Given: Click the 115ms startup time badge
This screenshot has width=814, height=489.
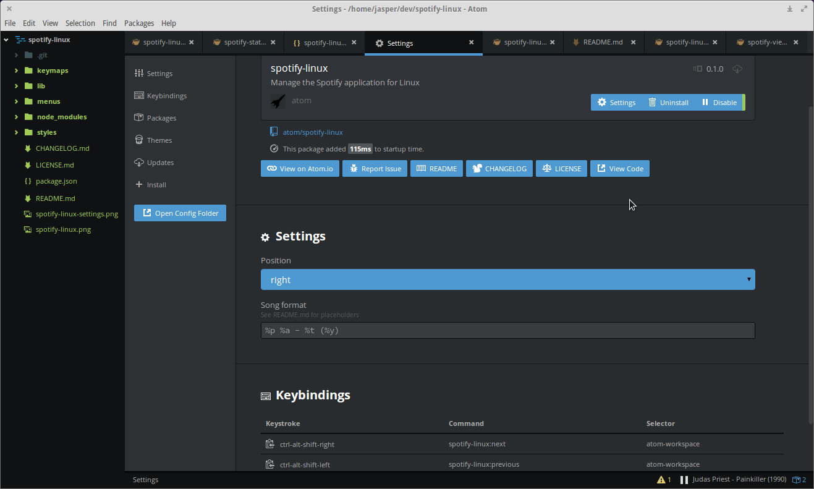Looking at the screenshot, I should pos(360,149).
